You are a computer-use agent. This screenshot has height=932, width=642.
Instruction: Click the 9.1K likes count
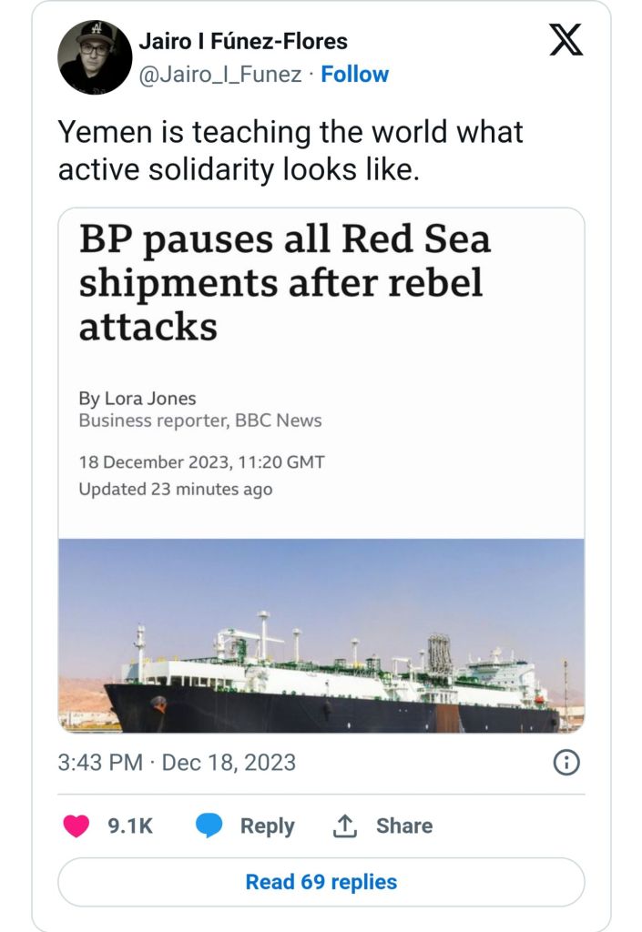[x=130, y=826]
